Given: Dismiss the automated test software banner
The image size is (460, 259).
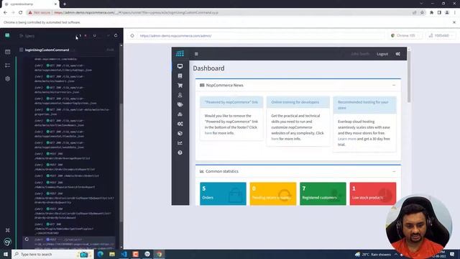Looking at the screenshot, I should tap(454, 22).
